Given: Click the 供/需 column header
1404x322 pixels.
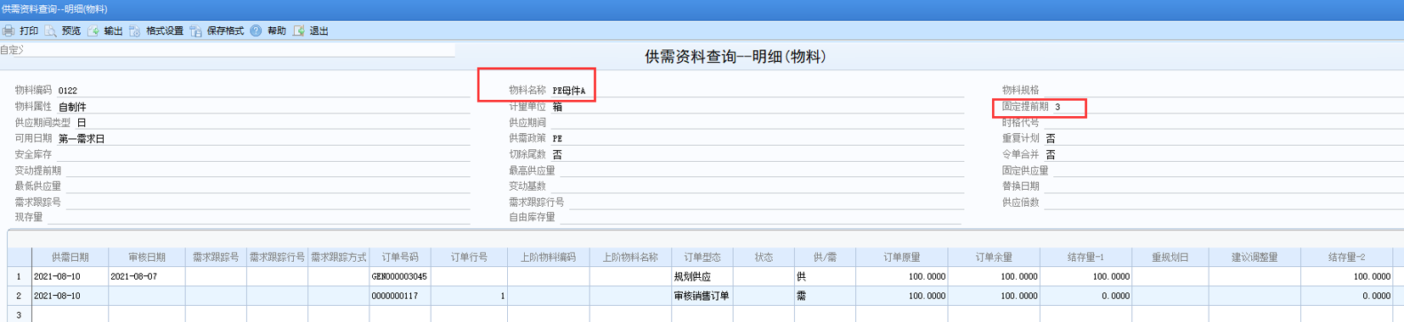Looking at the screenshot, I should click(x=825, y=257).
